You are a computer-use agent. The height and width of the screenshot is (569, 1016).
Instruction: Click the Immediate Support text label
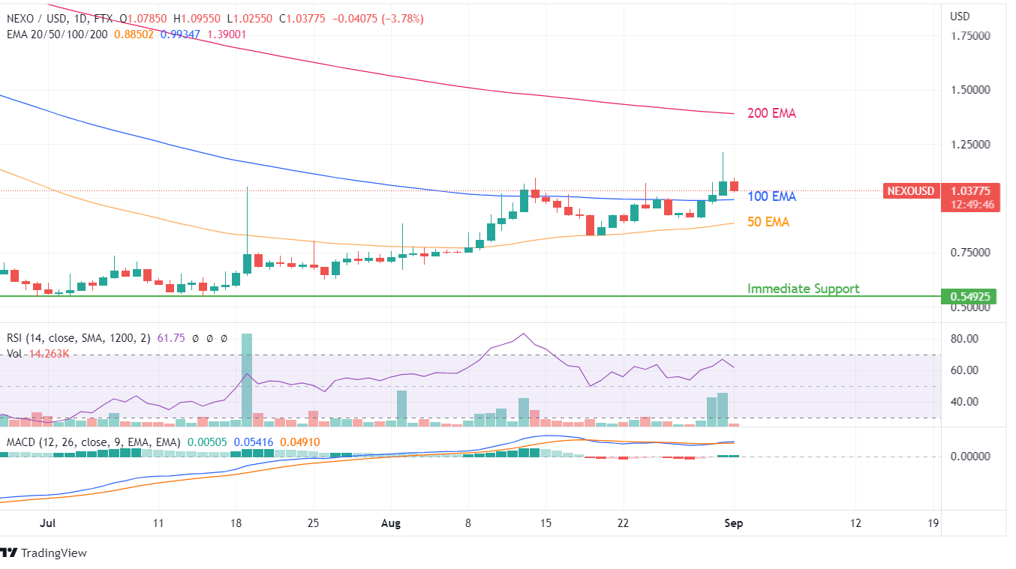coord(804,289)
